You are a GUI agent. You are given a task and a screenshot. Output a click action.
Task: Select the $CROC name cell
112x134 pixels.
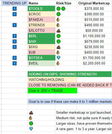point(42,14)
